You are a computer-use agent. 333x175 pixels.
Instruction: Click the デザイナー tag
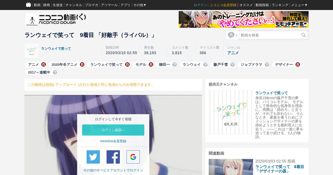coord(284,64)
